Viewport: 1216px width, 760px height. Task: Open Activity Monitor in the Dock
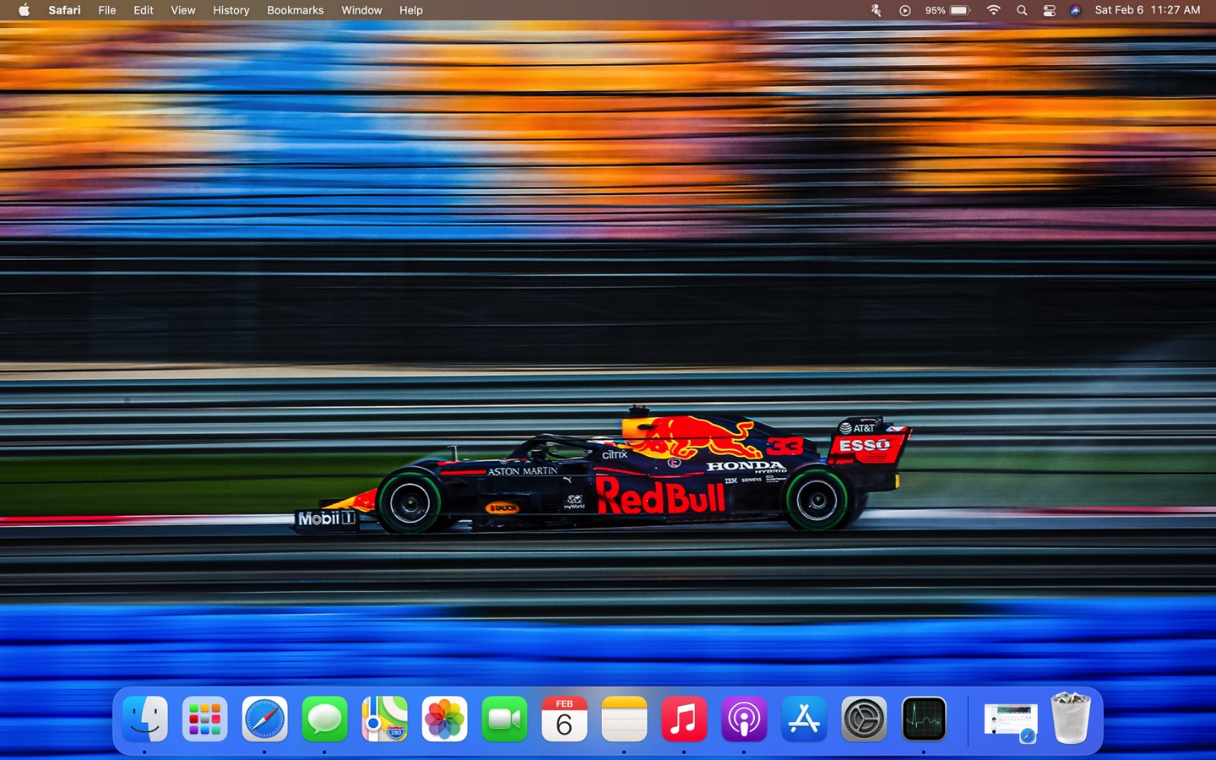924,719
